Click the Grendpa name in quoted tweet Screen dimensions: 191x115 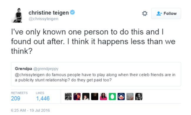coord(24,69)
